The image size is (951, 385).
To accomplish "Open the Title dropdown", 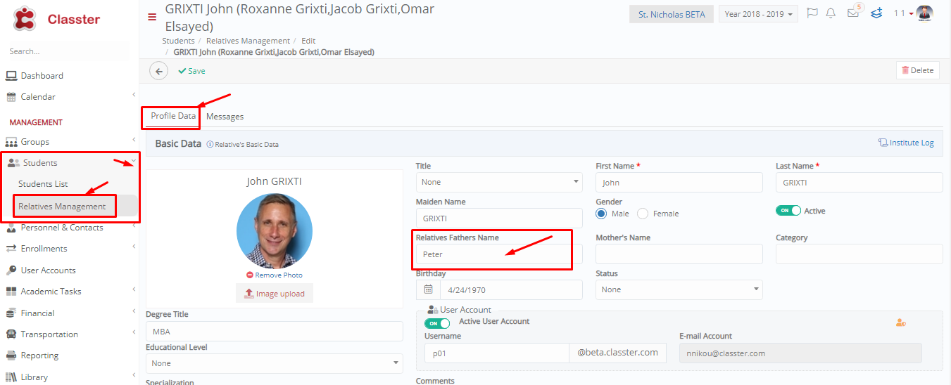I will (x=499, y=182).
